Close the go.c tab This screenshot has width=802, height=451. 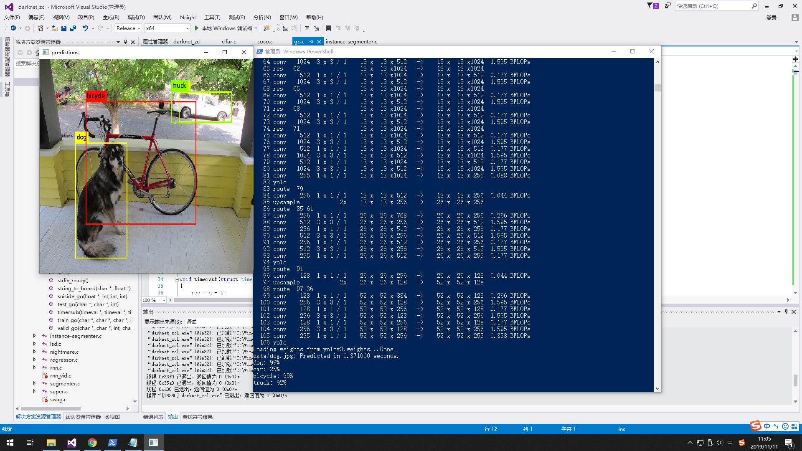[319, 42]
